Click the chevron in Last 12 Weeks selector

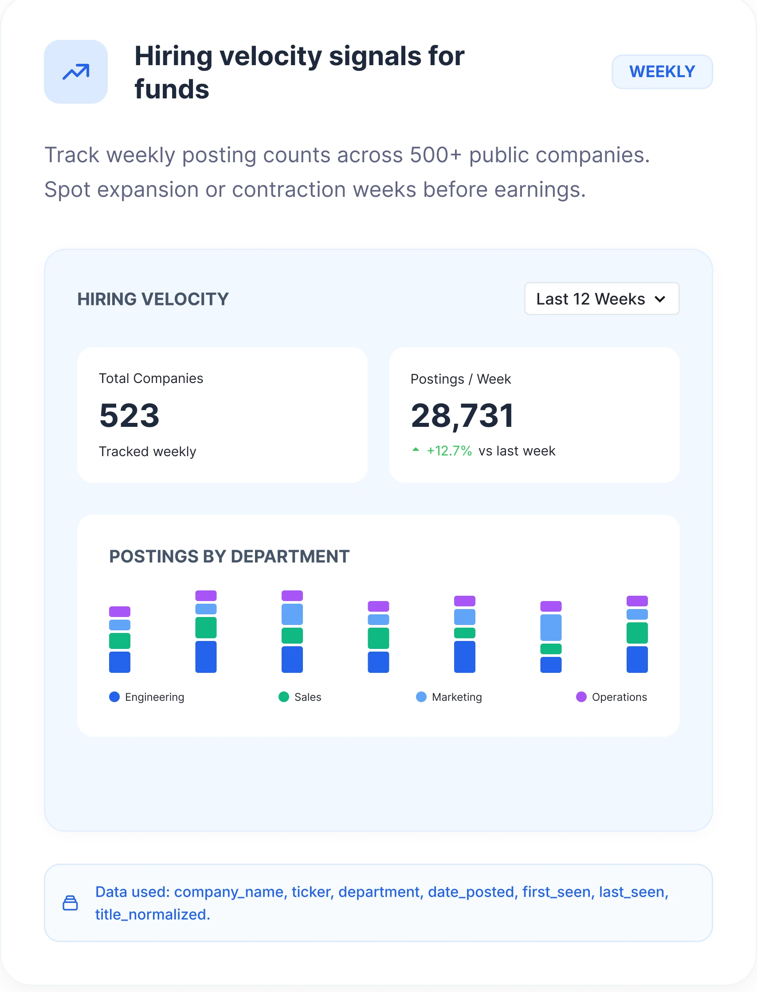[x=660, y=299]
